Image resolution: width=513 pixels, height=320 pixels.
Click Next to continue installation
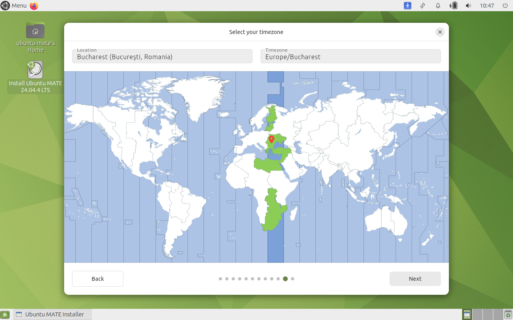(415, 279)
